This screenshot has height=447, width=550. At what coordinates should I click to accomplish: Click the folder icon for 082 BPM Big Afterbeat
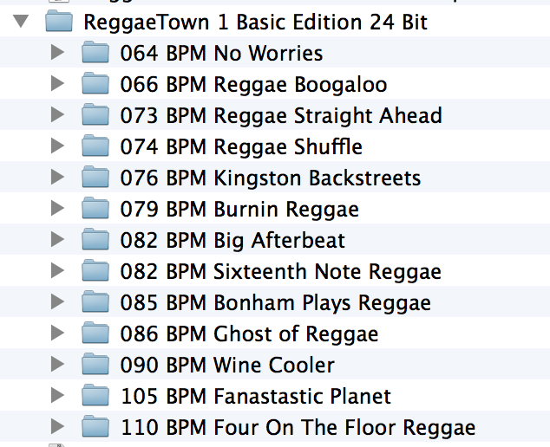coord(95,241)
